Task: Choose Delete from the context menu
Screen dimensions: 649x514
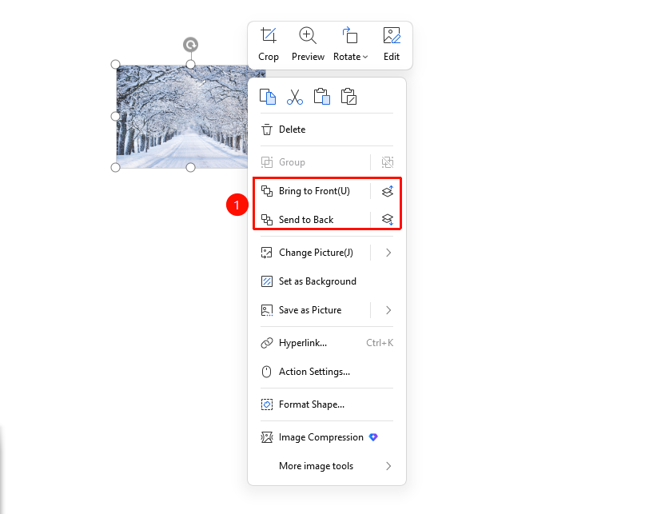Action: click(327, 129)
